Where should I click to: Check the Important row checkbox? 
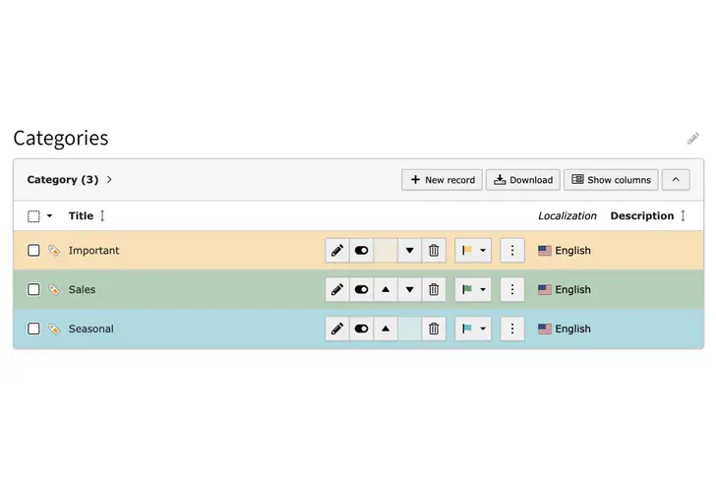(x=33, y=251)
